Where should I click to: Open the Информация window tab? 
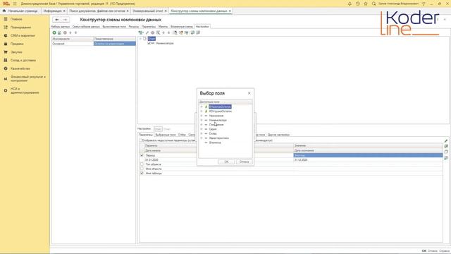pyautogui.click(x=52, y=11)
